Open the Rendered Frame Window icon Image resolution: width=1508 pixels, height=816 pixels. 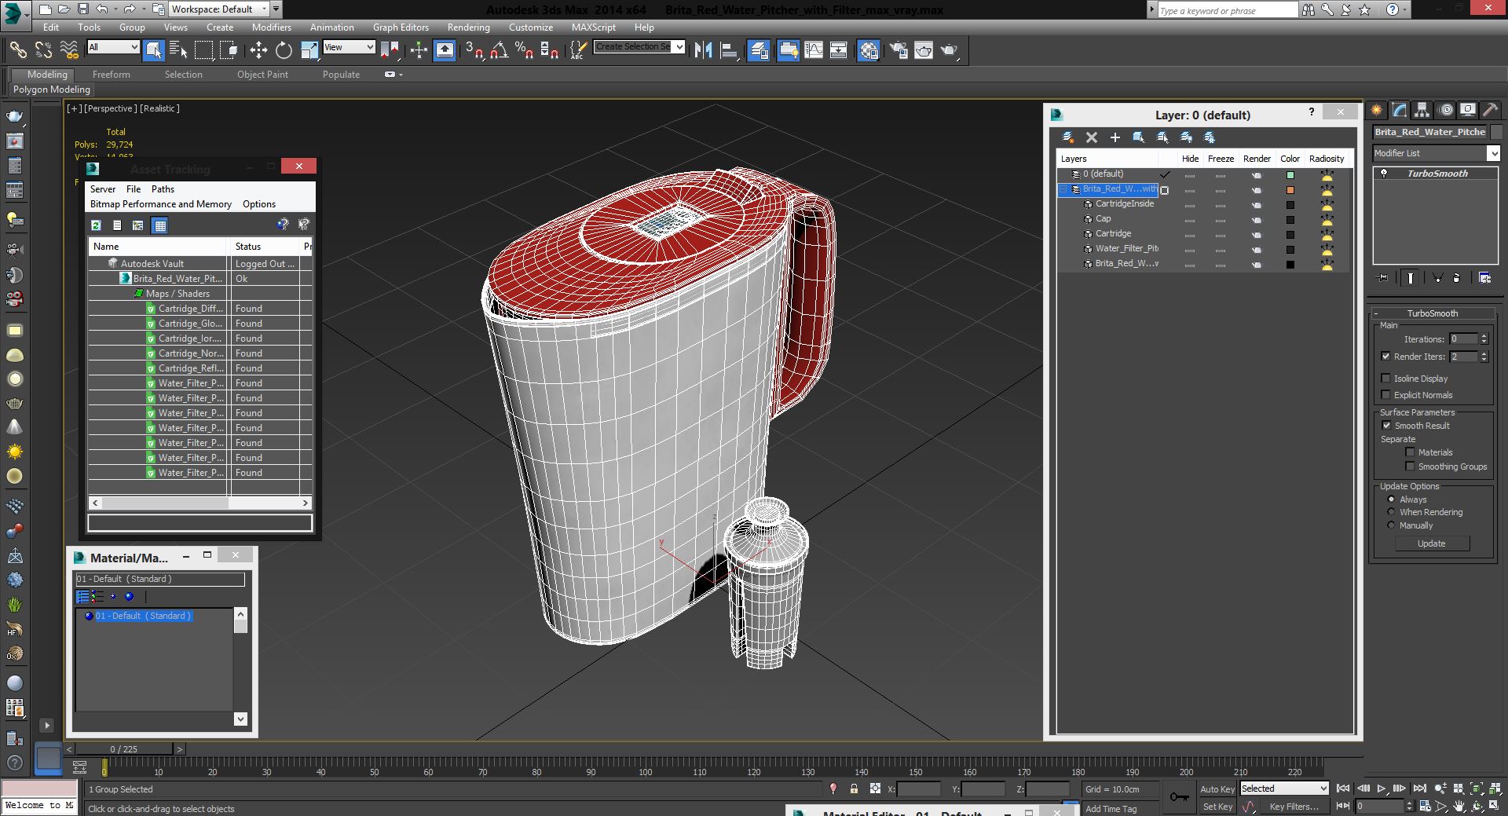(924, 50)
